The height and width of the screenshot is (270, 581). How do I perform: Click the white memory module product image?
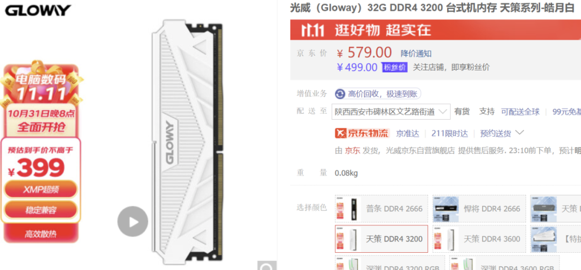187,142
